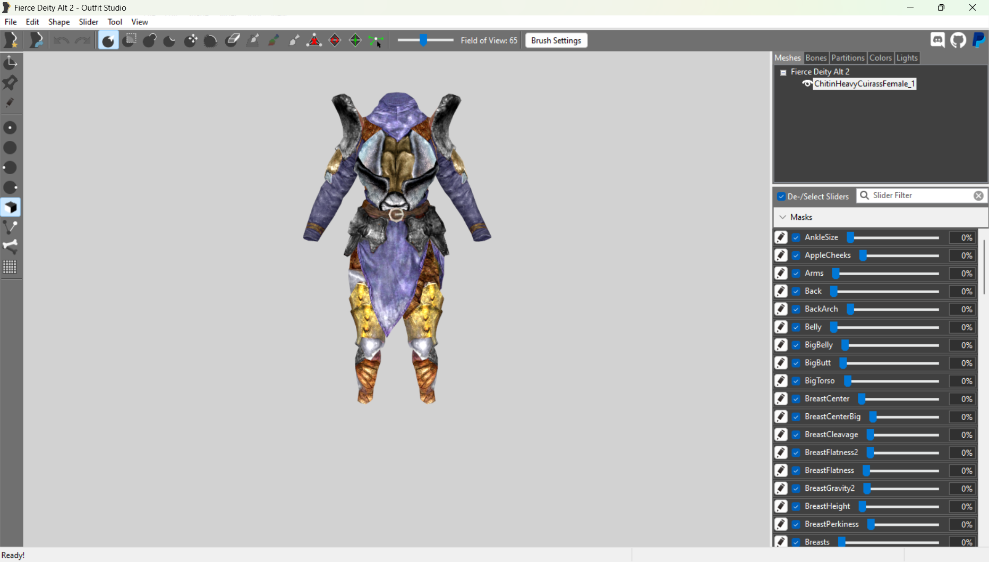This screenshot has width=989, height=562.
Task: Click the undo arrow icon
Action: point(61,40)
